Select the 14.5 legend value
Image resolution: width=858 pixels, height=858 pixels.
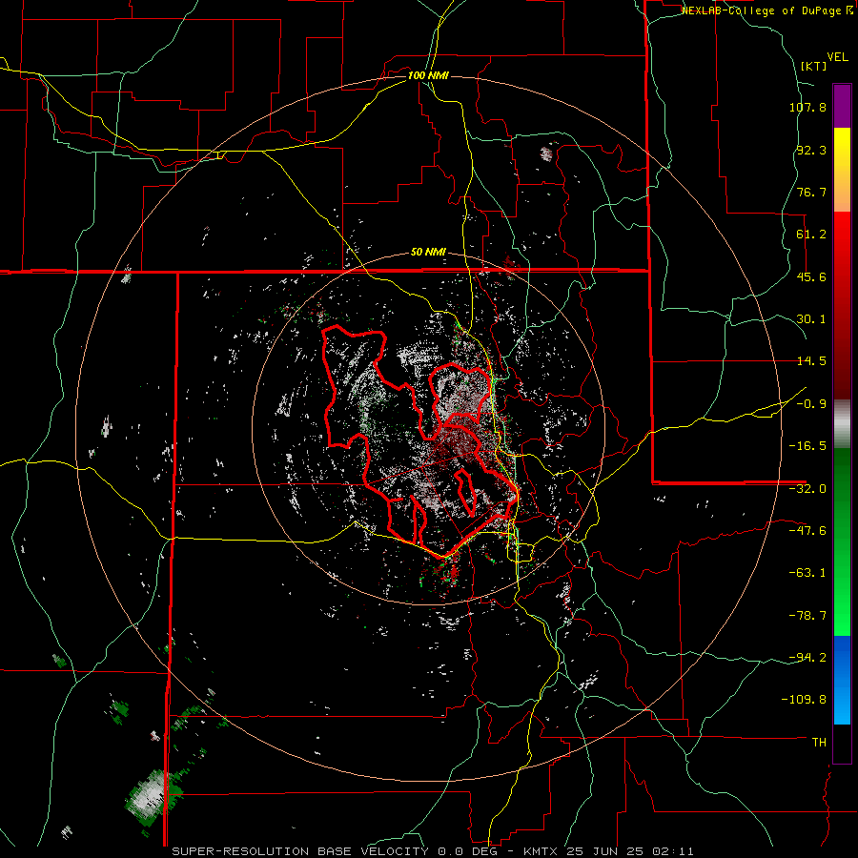coord(811,361)
